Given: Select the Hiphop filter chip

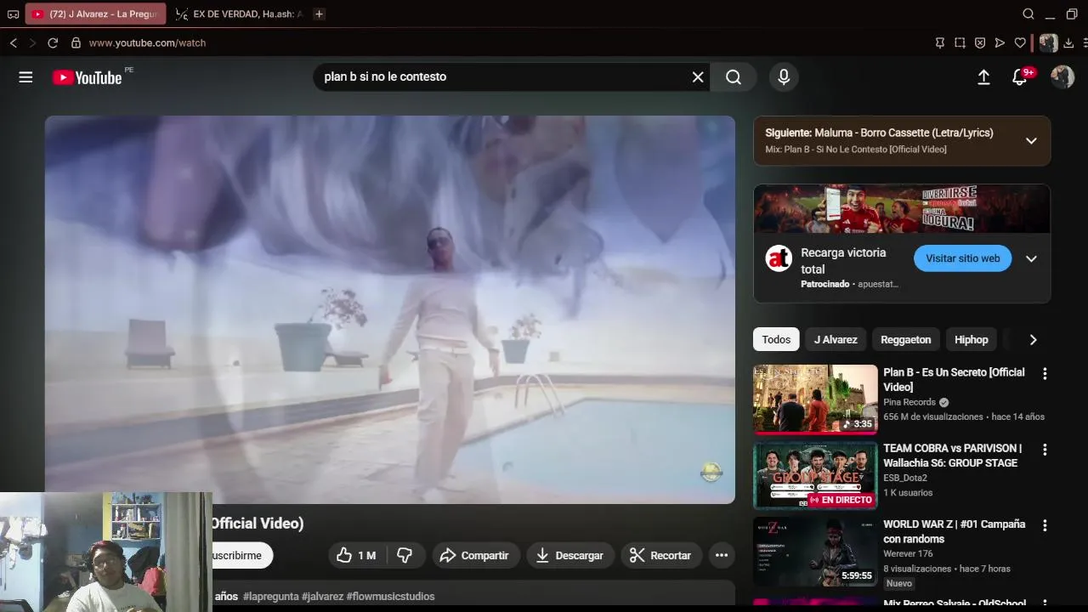Looking at the screenshot, I should pyautogui.click(x=971, y=339).
